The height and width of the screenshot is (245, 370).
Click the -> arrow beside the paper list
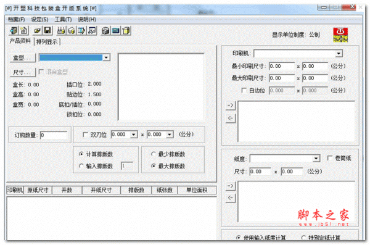coord(230,186)
